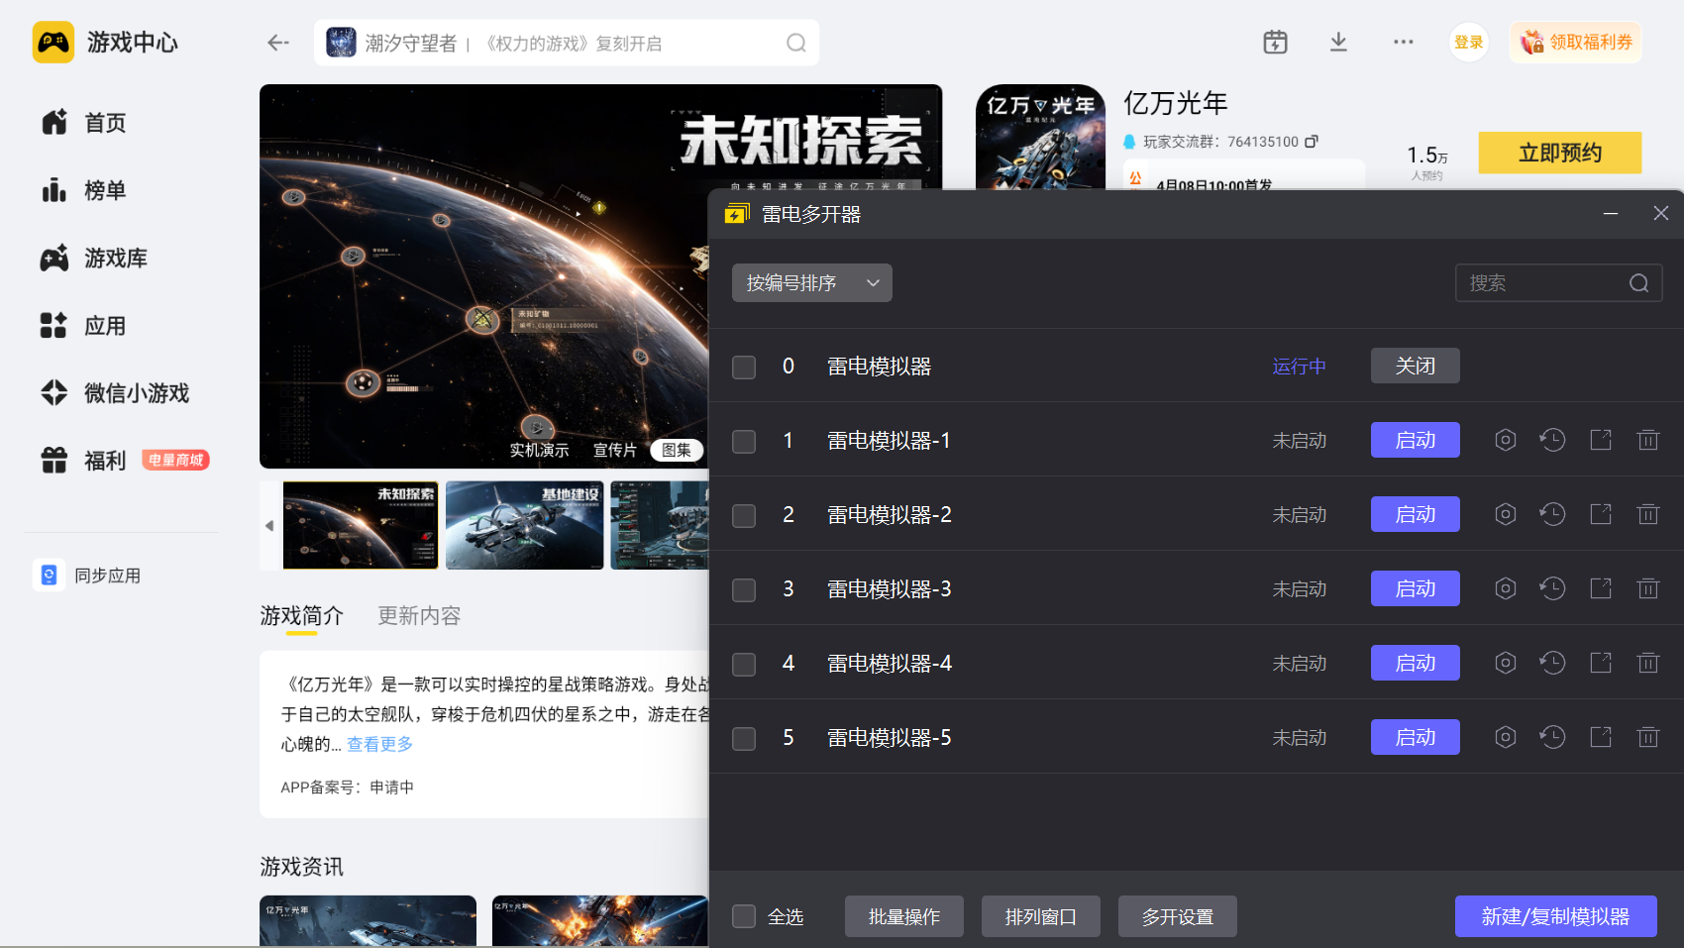This screenshot has height=948, width=1684.
Task: Click the 新建/复制模拟器 button
Action: pyautogui.click(x=1555, y=916)
